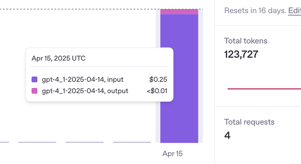Select the pink output segment atop the bar

(179, 12)
